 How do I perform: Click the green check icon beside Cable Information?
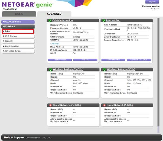tap(50, 21)
